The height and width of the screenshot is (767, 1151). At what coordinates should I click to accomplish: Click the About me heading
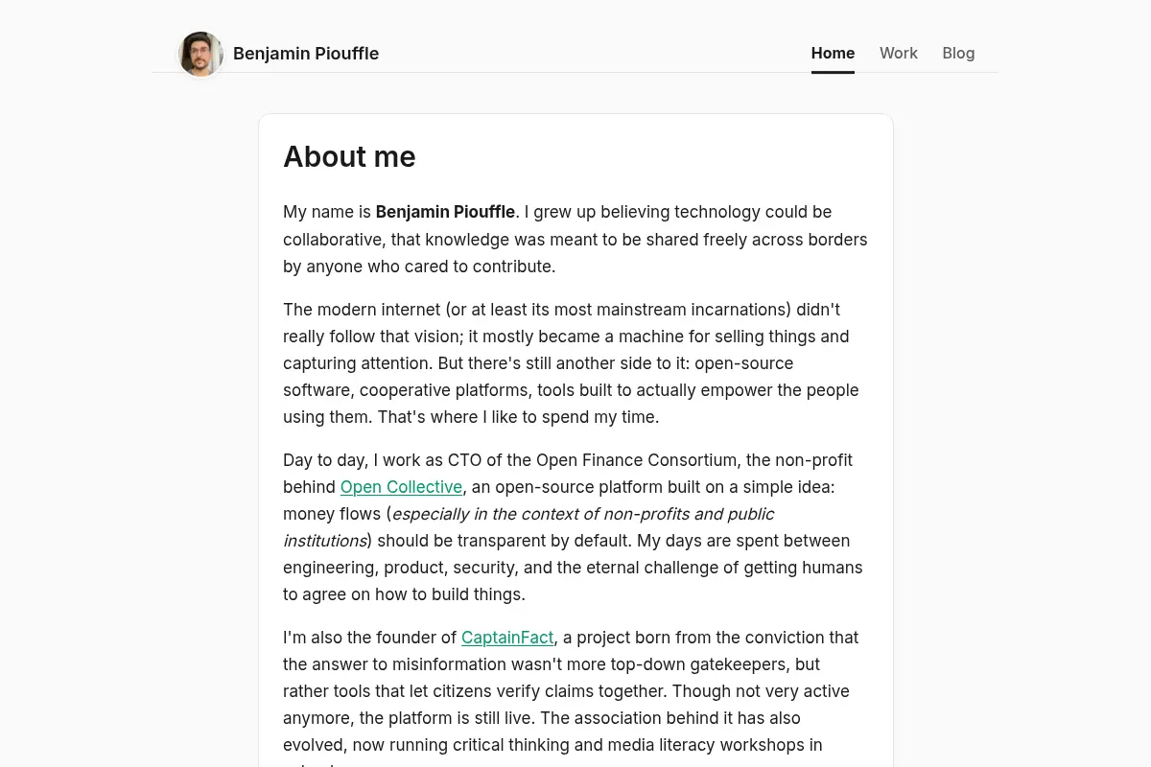349,156
